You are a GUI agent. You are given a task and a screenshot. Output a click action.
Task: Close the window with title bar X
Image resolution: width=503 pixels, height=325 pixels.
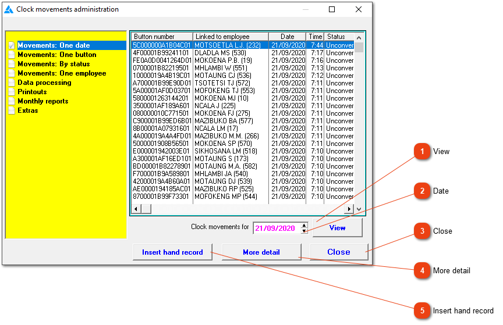tap(359, 9)
